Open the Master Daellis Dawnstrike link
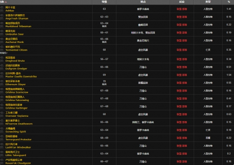This screenshot has width=234, height=165. pyautogui.click(x=21, y=77)
